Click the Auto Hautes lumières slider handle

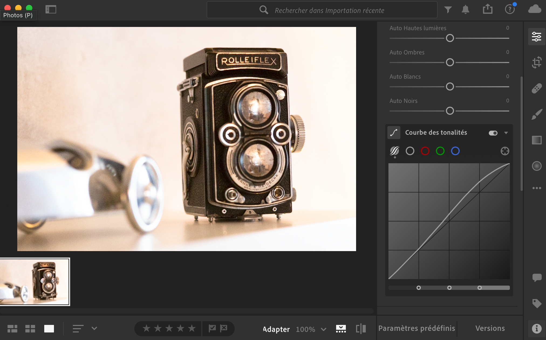tap(450, 38)
